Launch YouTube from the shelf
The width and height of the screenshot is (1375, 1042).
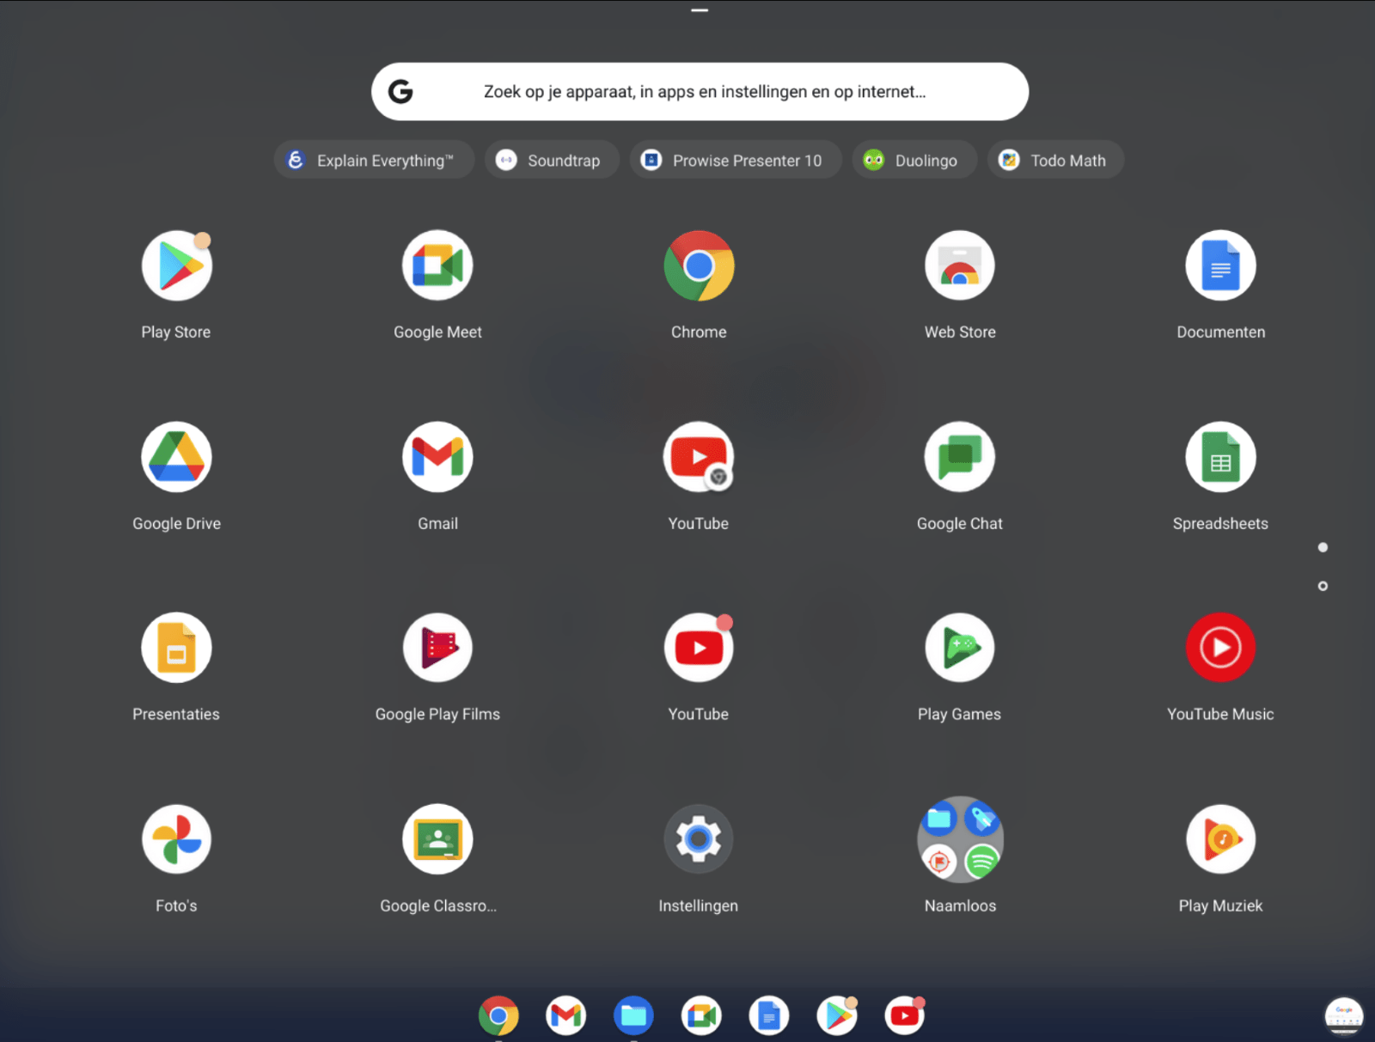click(x=905, y=1016)
